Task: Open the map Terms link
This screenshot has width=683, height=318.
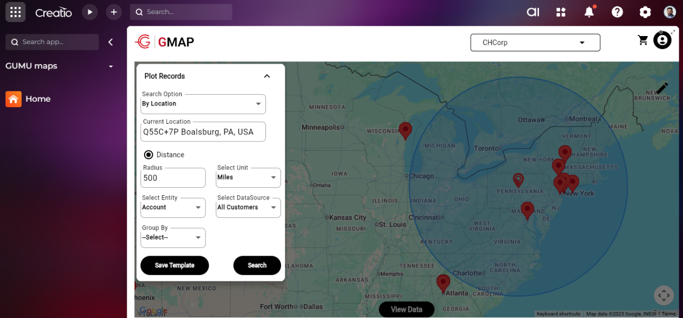Action: (669, 314)
